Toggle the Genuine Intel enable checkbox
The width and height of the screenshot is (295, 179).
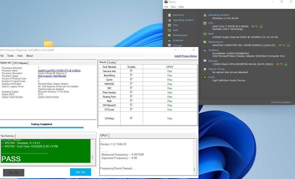coord(131,71)
